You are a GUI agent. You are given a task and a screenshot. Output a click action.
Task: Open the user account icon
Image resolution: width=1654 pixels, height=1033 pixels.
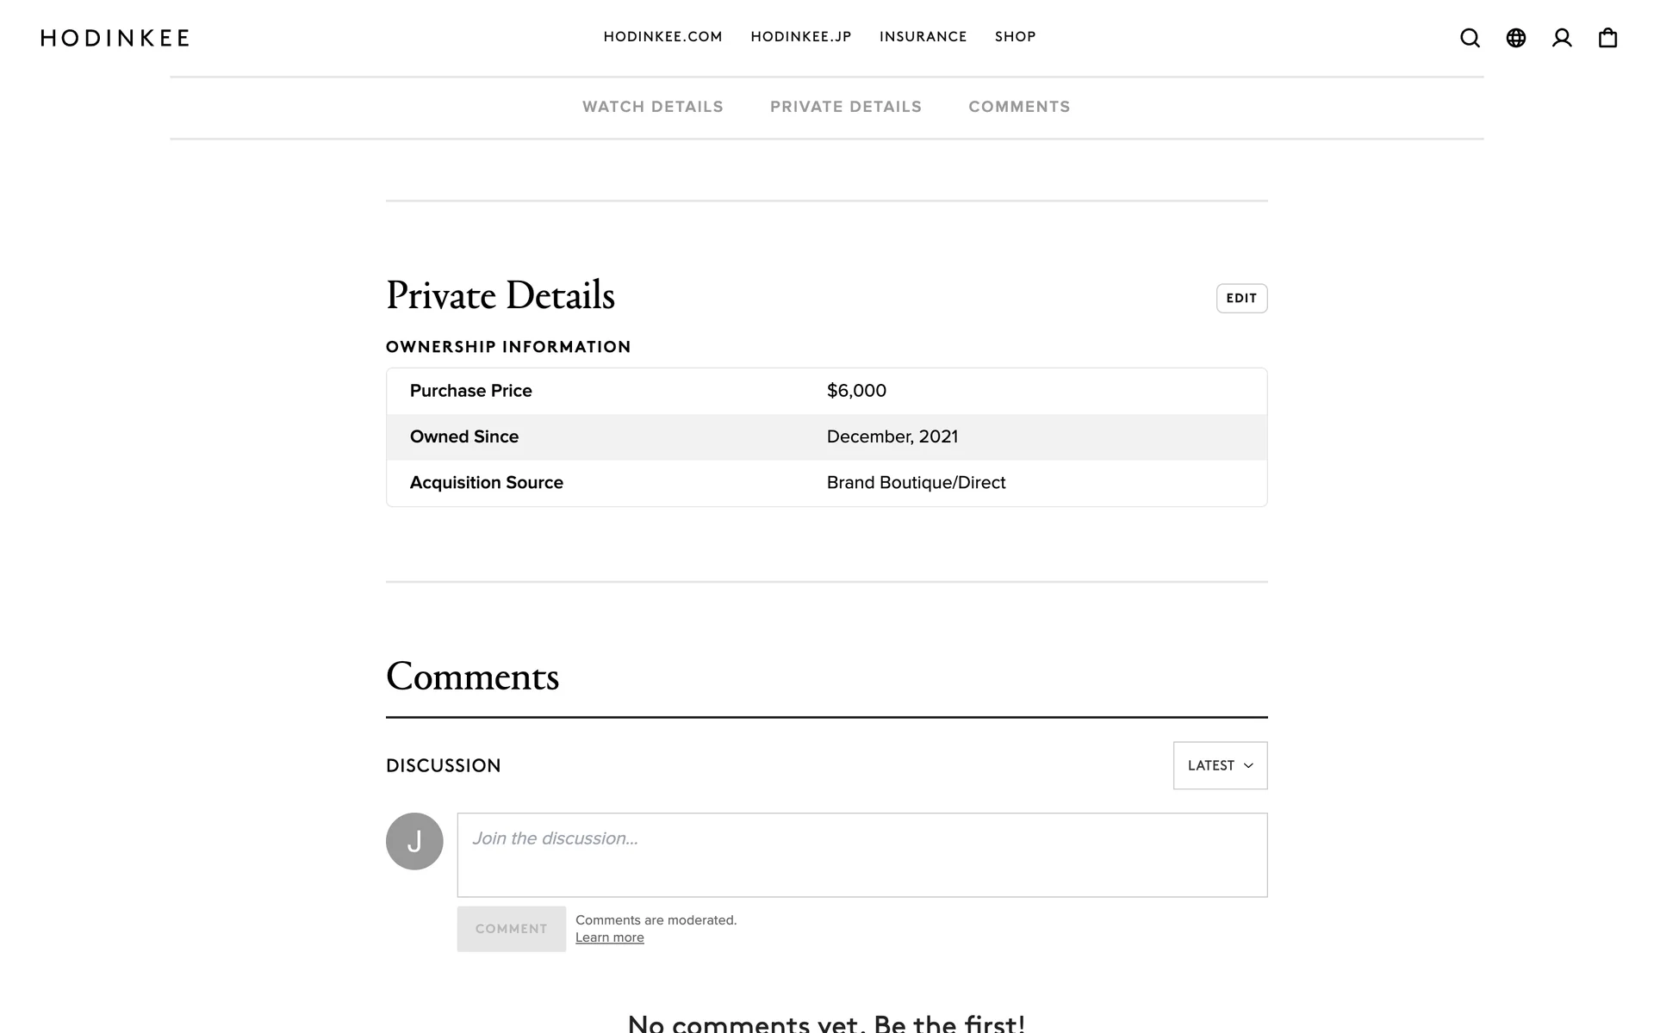point(1562,38)
